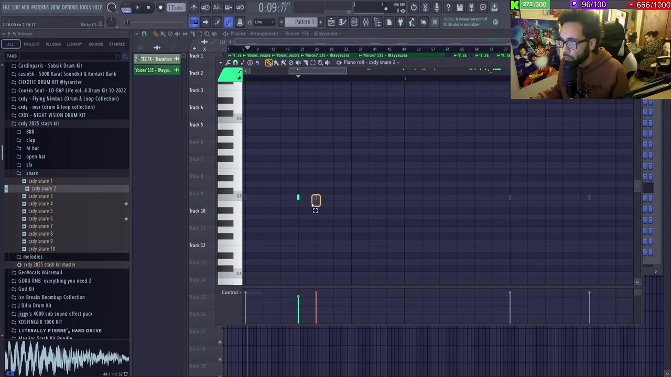671x377 pixels.
Task: Open the playlist menu arrow
Action: coord(136,34)
